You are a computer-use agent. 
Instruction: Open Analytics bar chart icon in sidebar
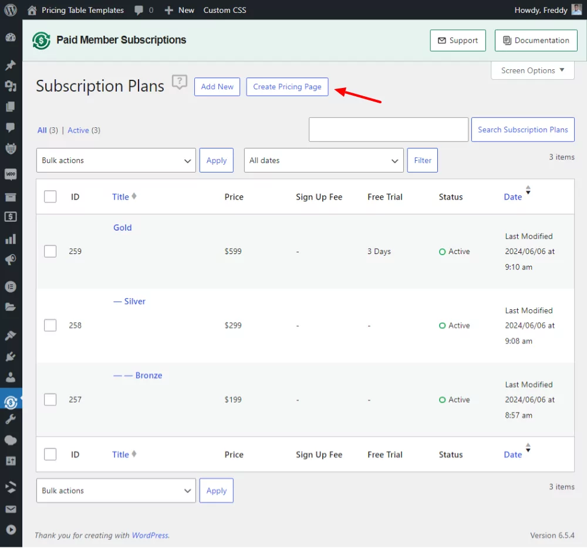tap(11, 239)
